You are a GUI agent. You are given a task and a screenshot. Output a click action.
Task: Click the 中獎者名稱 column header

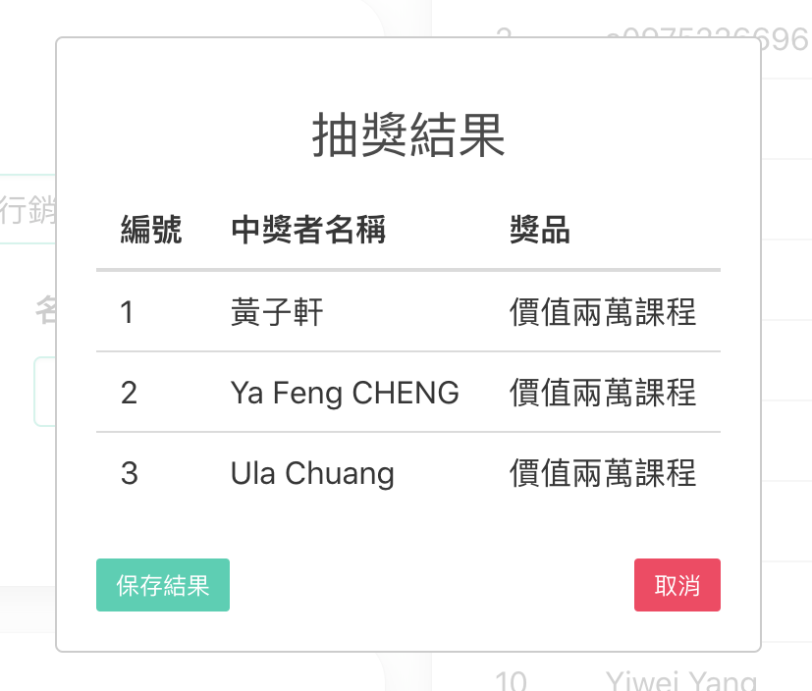308,230
